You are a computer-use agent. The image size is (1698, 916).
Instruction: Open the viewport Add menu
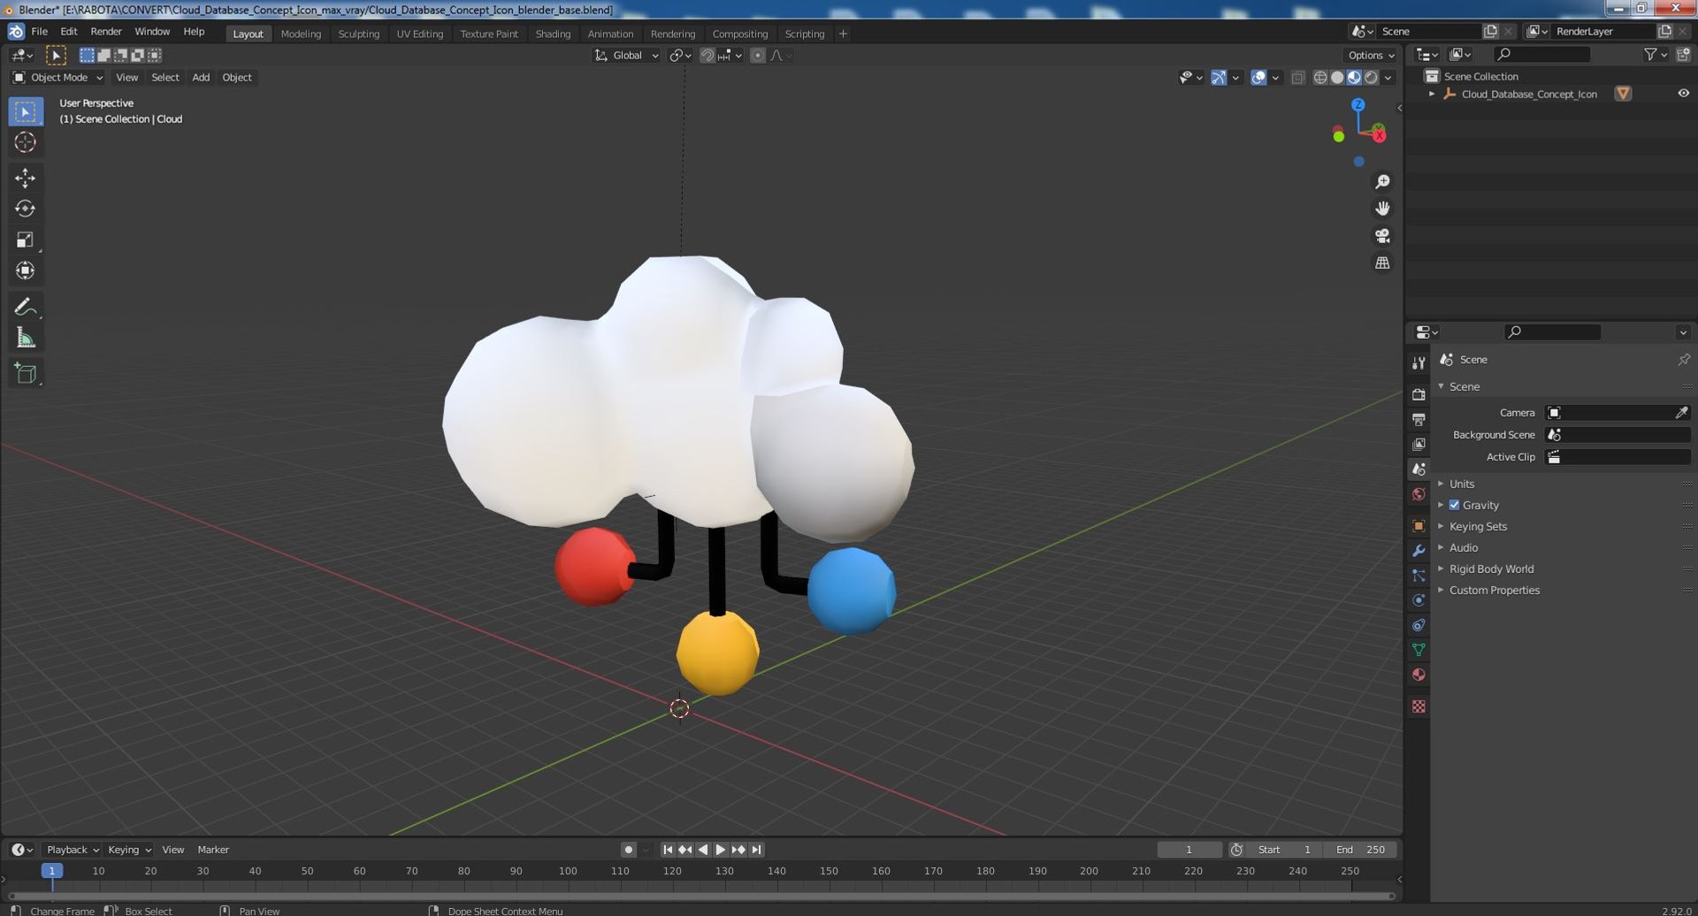[201, 78]
